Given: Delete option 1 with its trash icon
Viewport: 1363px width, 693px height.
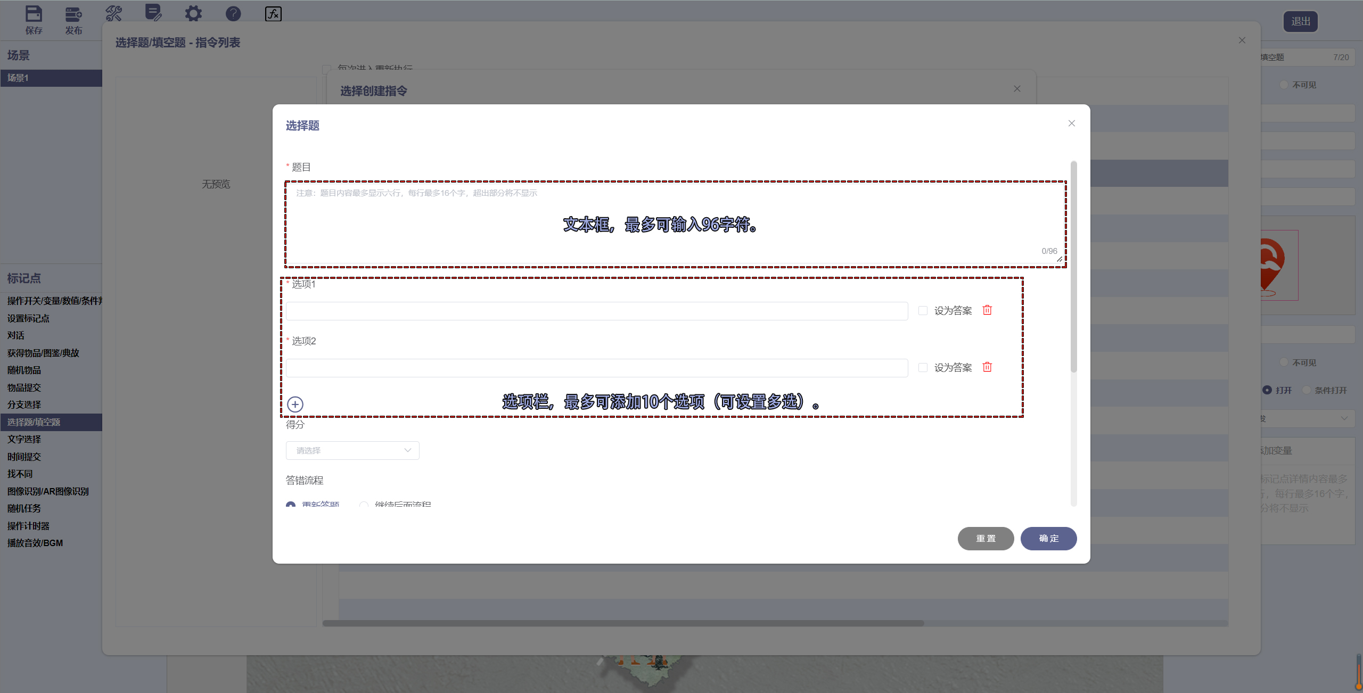Looking at the screenshot, I should (x=987, y=310).
